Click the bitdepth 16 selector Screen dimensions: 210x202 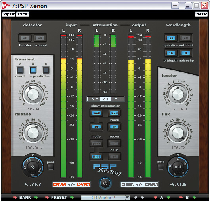171,53
